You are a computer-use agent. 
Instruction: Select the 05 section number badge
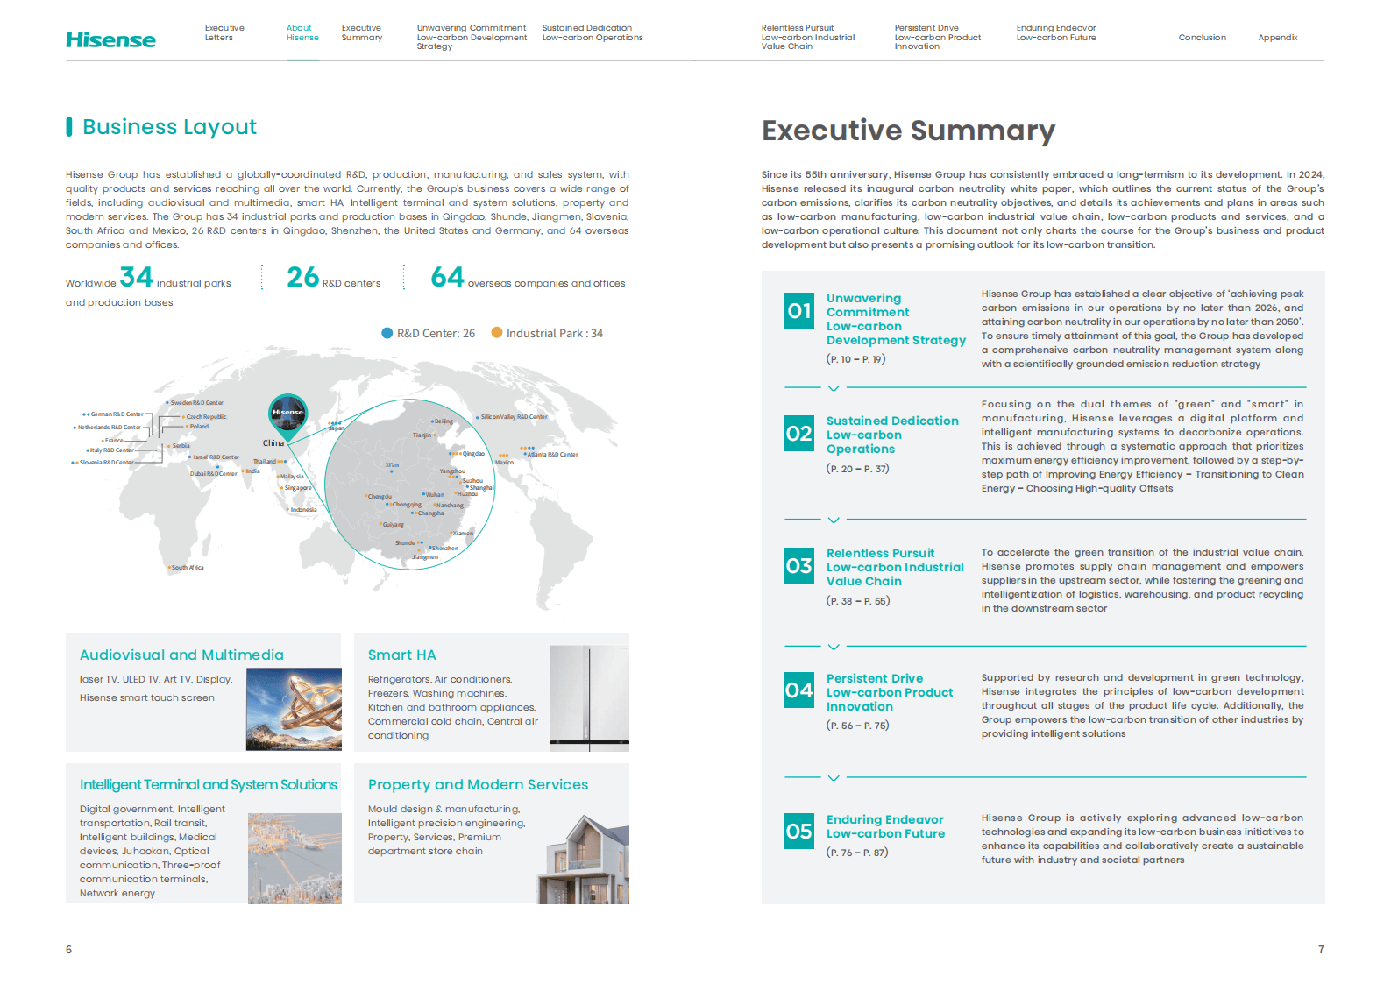[x=799, y=832]
